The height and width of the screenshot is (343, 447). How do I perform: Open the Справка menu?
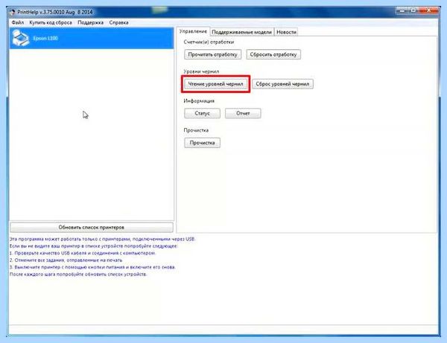[118, 22]
